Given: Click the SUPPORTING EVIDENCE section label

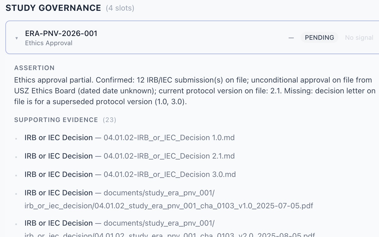Looking at the screenshot, I should tap(56, 120).
